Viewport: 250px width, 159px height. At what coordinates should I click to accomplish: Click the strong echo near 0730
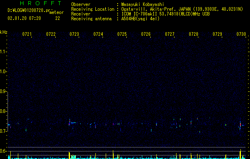click(x=241, y=126)
